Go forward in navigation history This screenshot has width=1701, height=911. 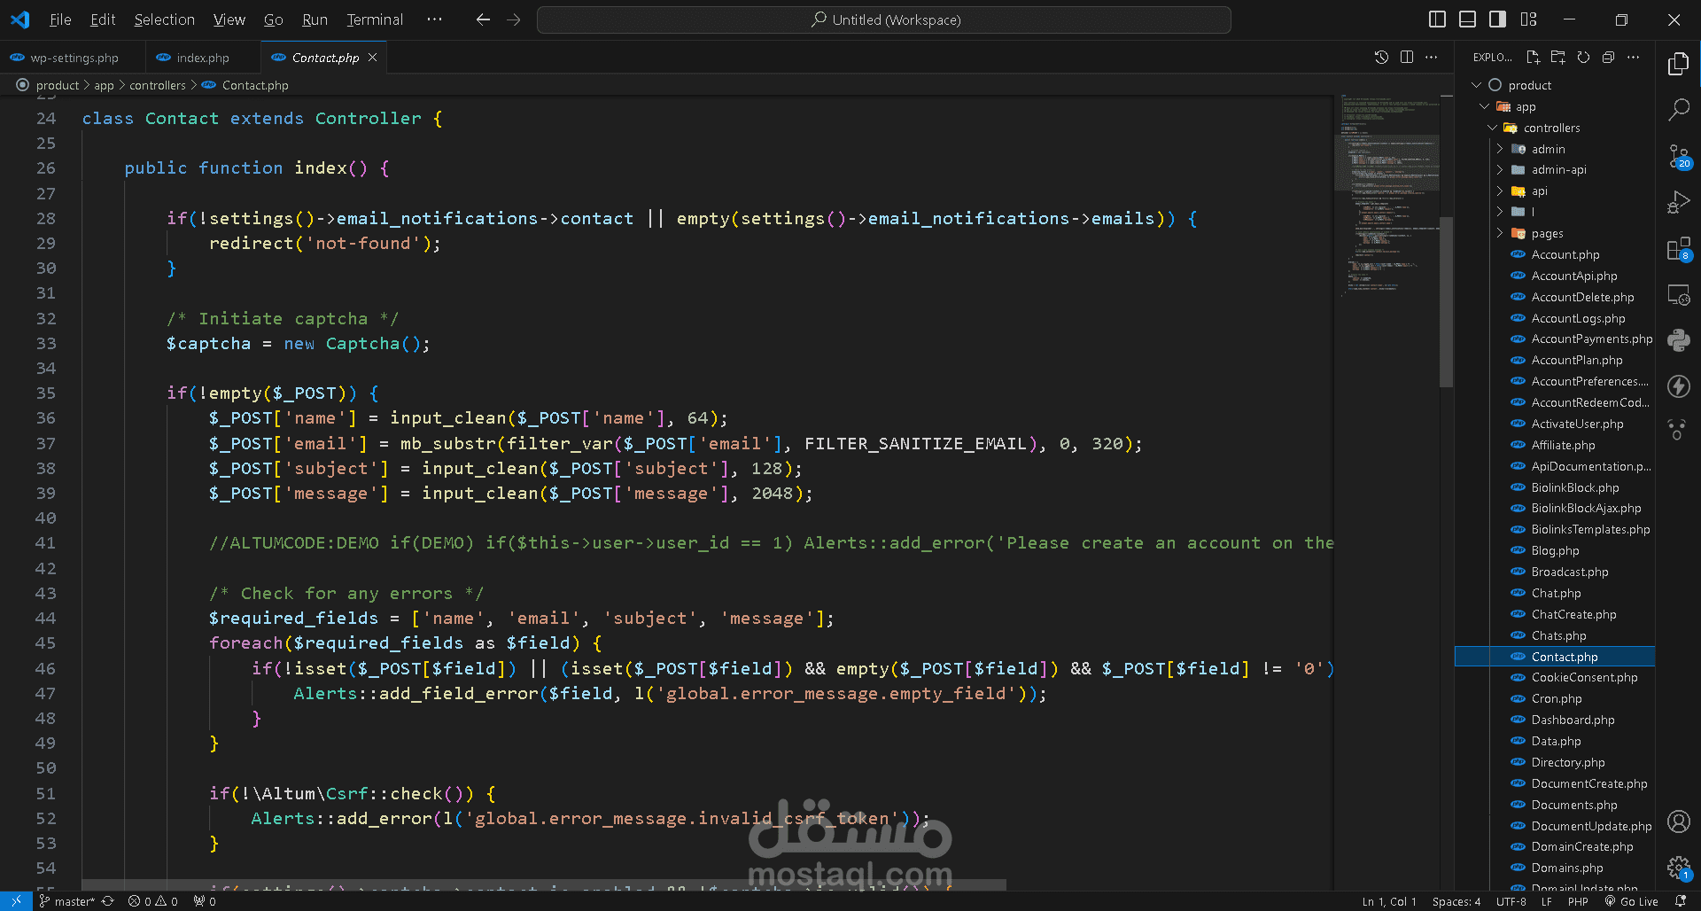coord(514,19)
